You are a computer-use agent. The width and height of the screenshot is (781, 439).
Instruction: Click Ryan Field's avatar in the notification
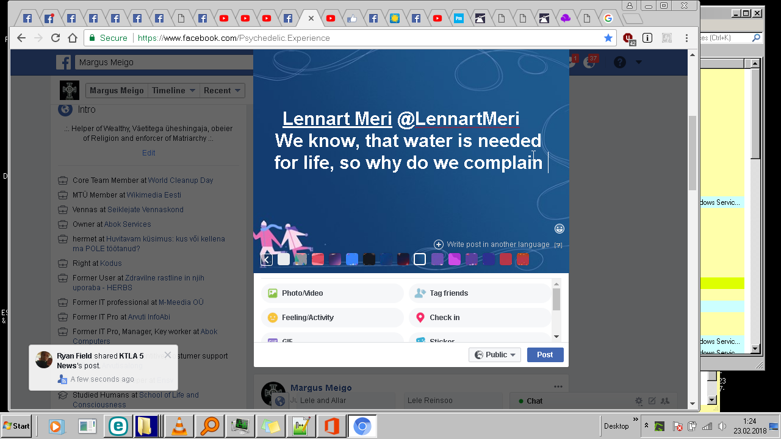point(44,360)
